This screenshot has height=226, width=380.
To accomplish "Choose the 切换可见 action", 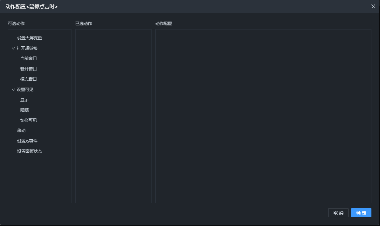I will (x=29, y=120).
